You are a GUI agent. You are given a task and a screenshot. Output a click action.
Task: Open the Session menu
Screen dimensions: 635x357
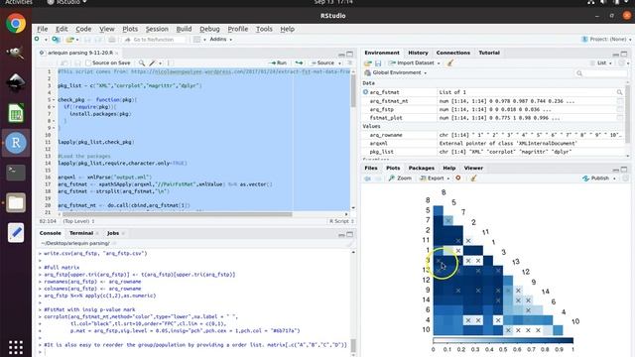pyautogui.click(x=157, y=29)
